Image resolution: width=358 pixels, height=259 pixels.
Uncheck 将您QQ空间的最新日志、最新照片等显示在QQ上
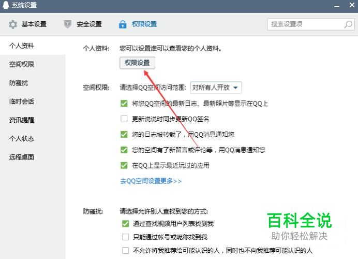coord(124,104)
